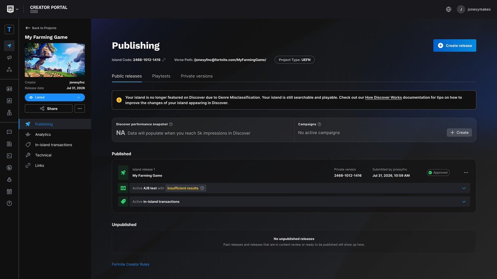497x279 pixels.
Task: Open the ID card profile icon
Action: coord(9,89)
